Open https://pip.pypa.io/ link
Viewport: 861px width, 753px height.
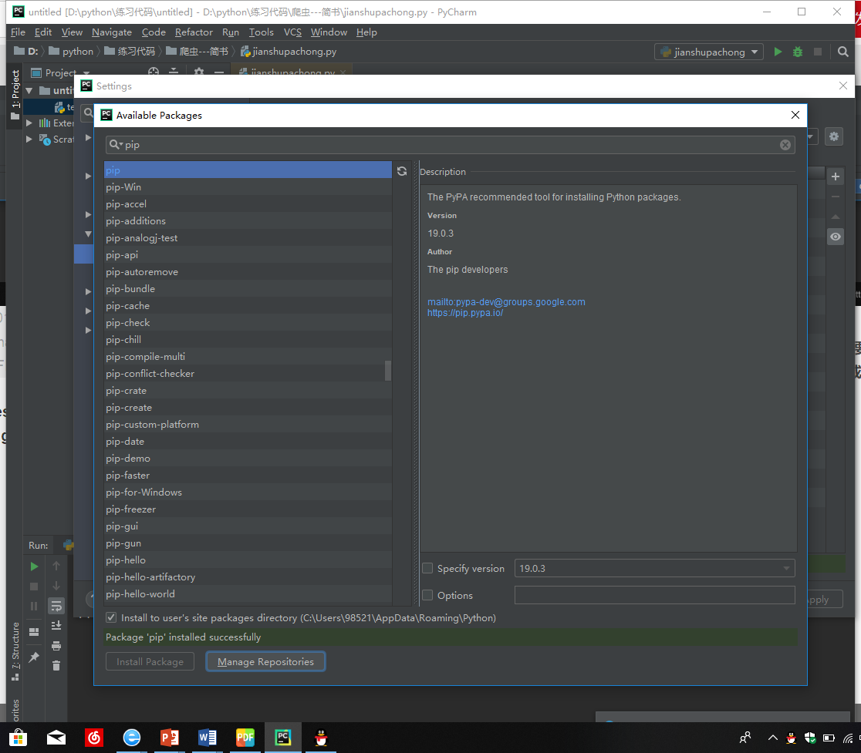coord(465,313)
